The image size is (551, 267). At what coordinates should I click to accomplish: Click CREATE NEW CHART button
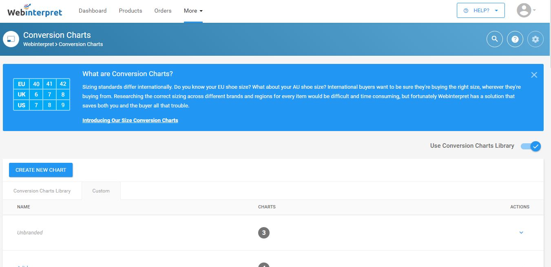(x=41, y=170)
